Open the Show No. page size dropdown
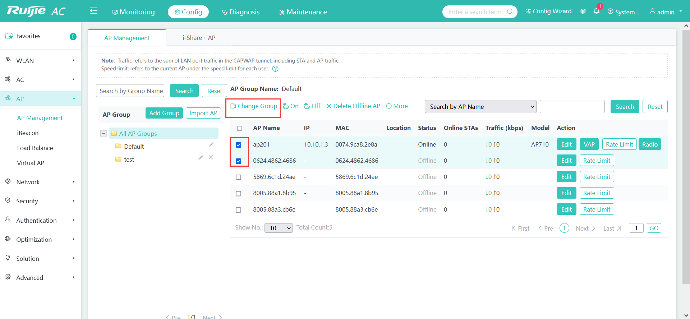 click(279, 228)
